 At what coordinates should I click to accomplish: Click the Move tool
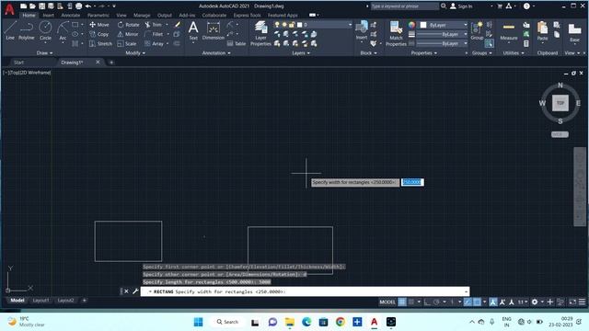(x=99, y=25)
